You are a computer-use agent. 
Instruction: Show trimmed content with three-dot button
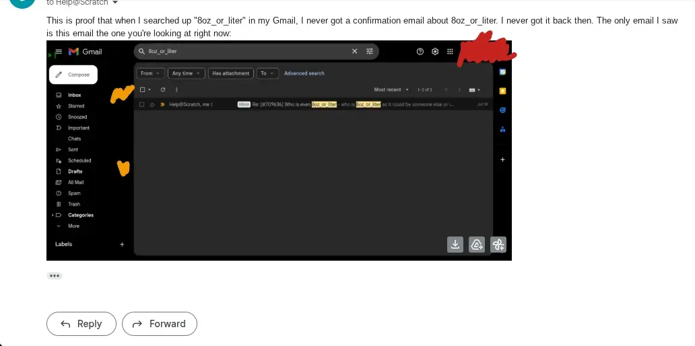point(55,275)
